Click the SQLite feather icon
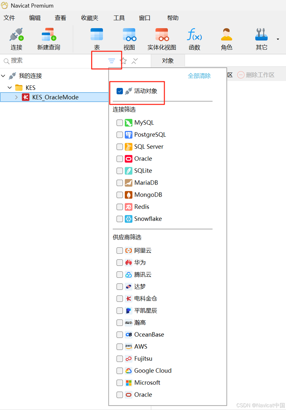 129,171
